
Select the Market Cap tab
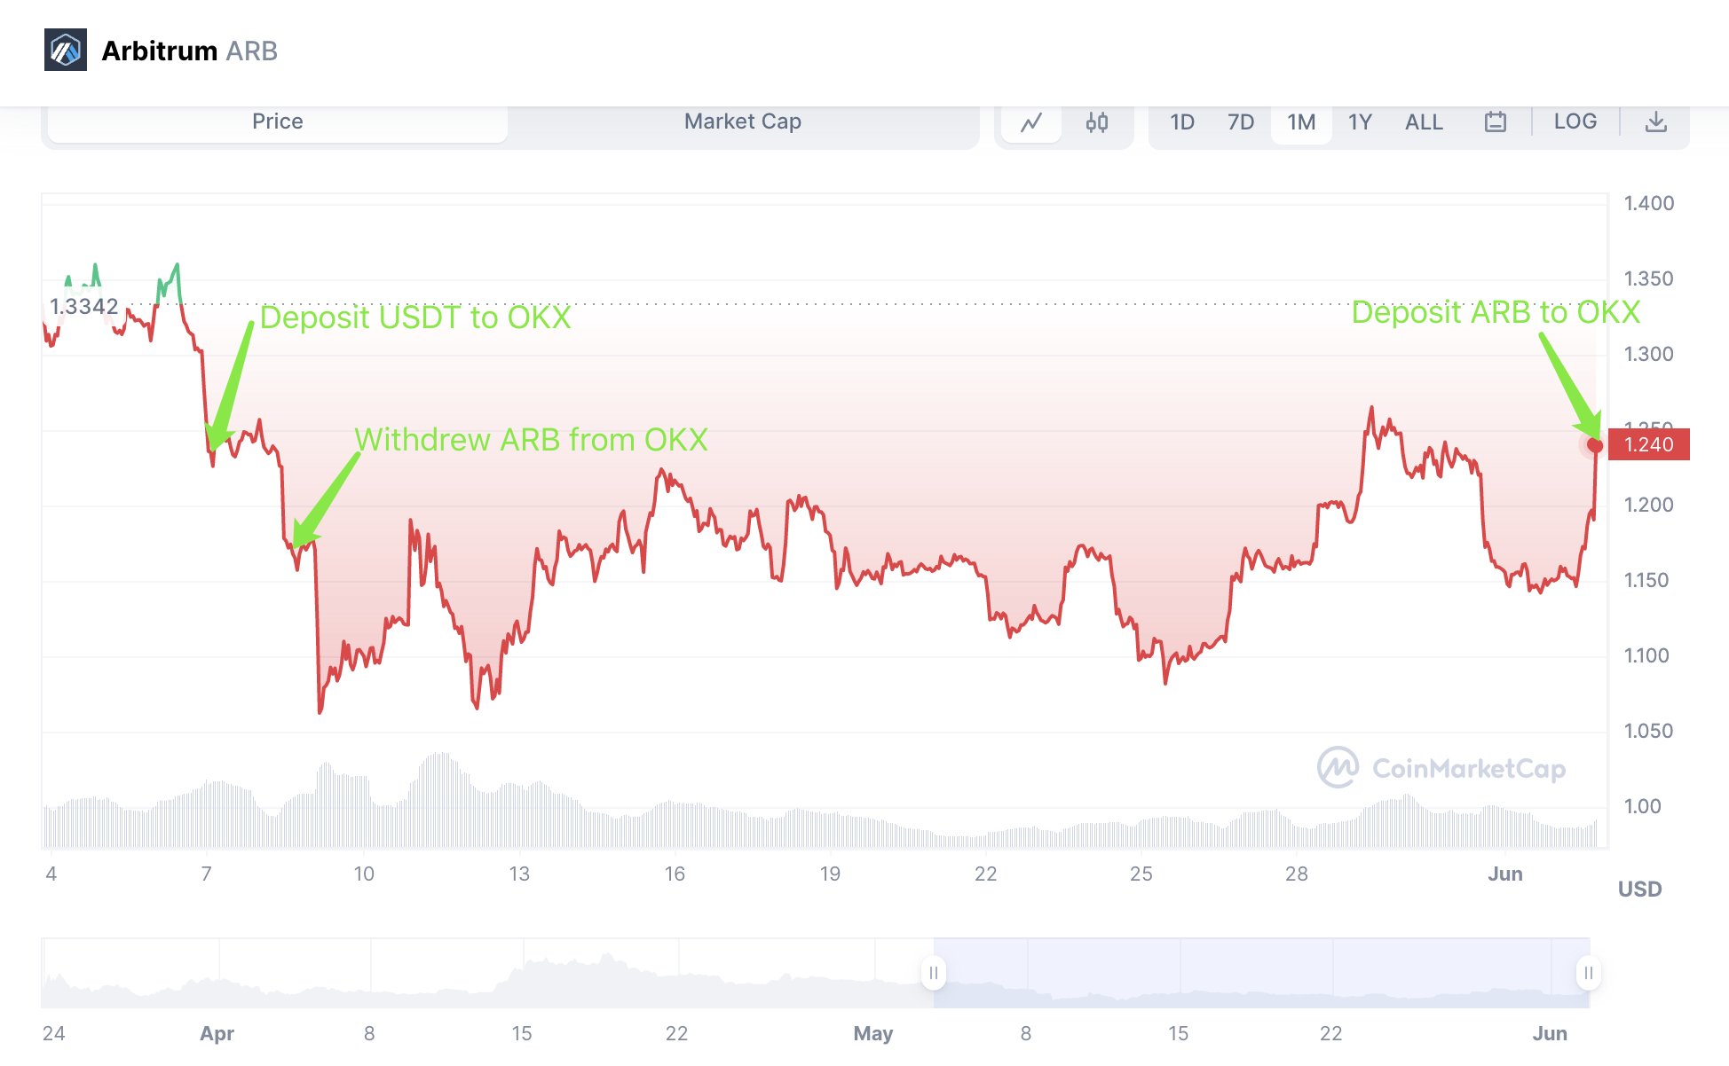743,122
